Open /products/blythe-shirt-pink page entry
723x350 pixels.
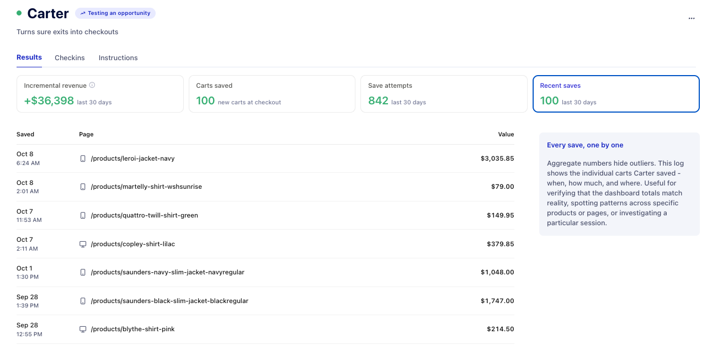pyautogui.click(x=132, y=329)
